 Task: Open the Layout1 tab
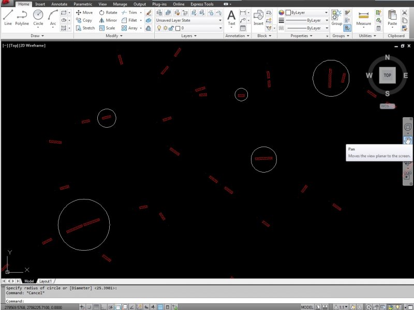46,281
